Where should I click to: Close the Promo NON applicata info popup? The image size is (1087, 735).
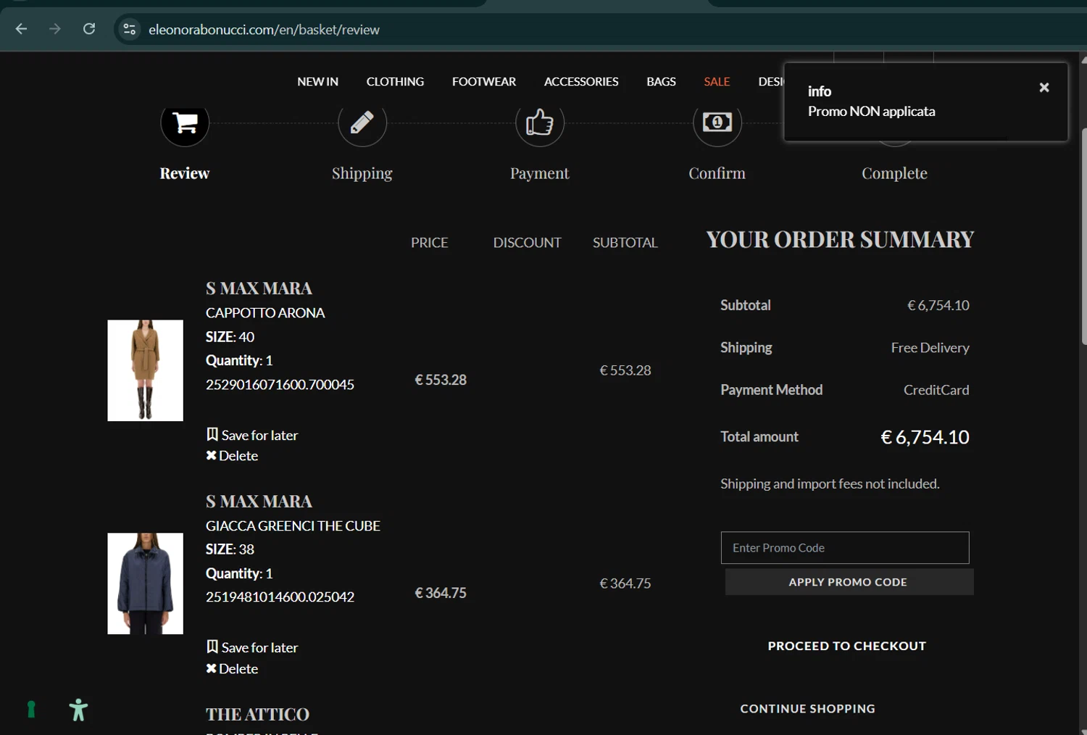pos(1044,88)
